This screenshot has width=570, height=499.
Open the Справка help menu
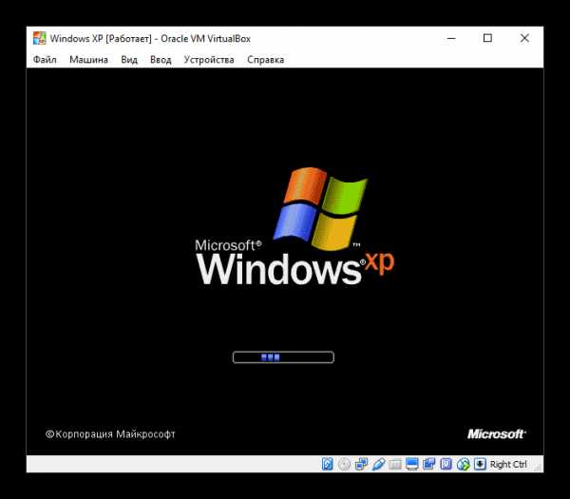pos(265,60)
